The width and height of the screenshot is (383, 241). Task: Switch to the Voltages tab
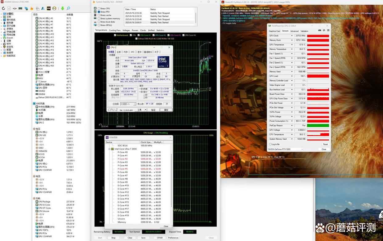point(126,30)
